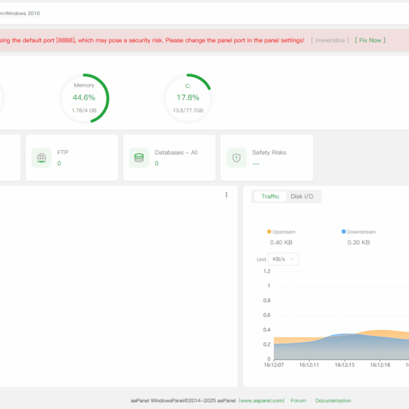Click the C: disk usage gauge
The height and width of the screenshot is (409, 409).
coord(187,98)
